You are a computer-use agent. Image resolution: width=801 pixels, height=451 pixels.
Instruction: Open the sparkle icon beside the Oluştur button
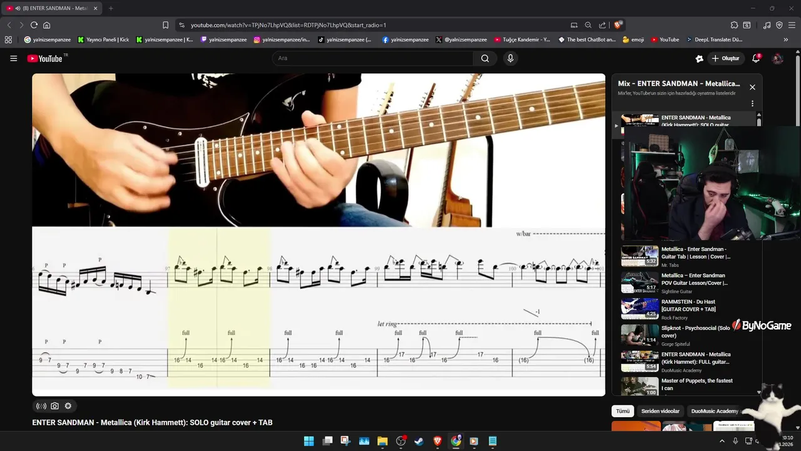point(699,58)
